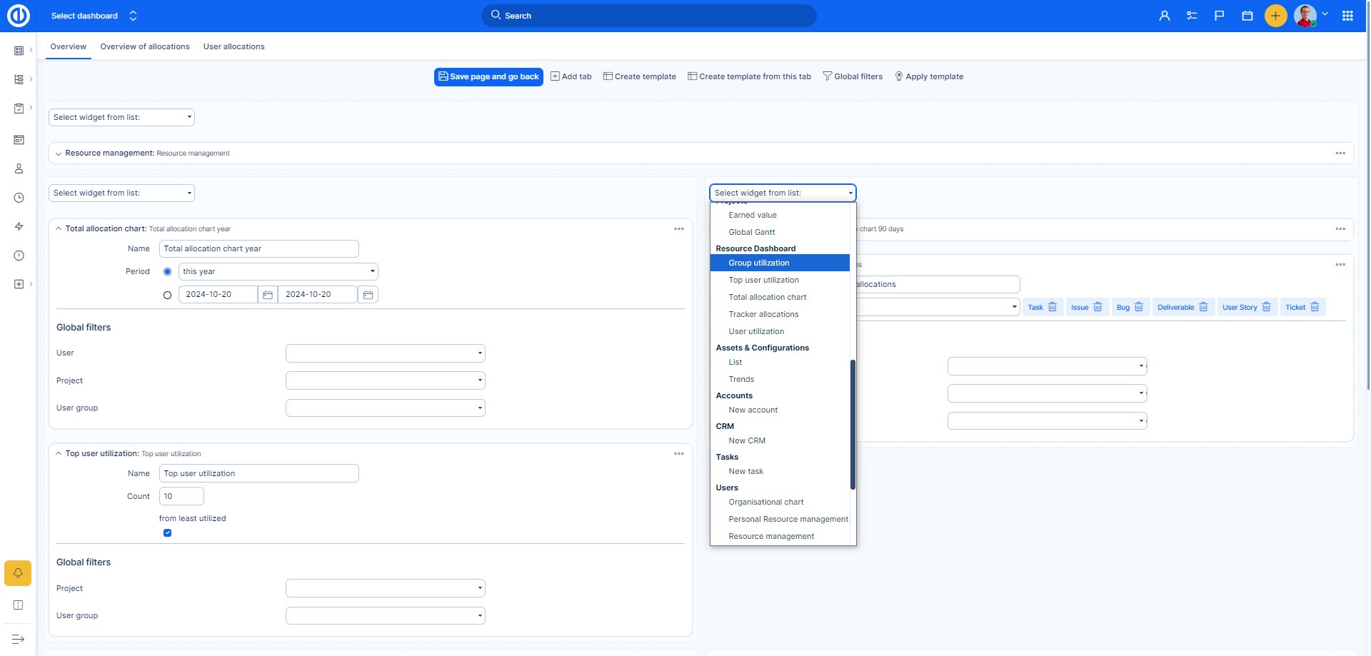
Task: Click 'Save page and go back' button
Action: coord(488,77)
